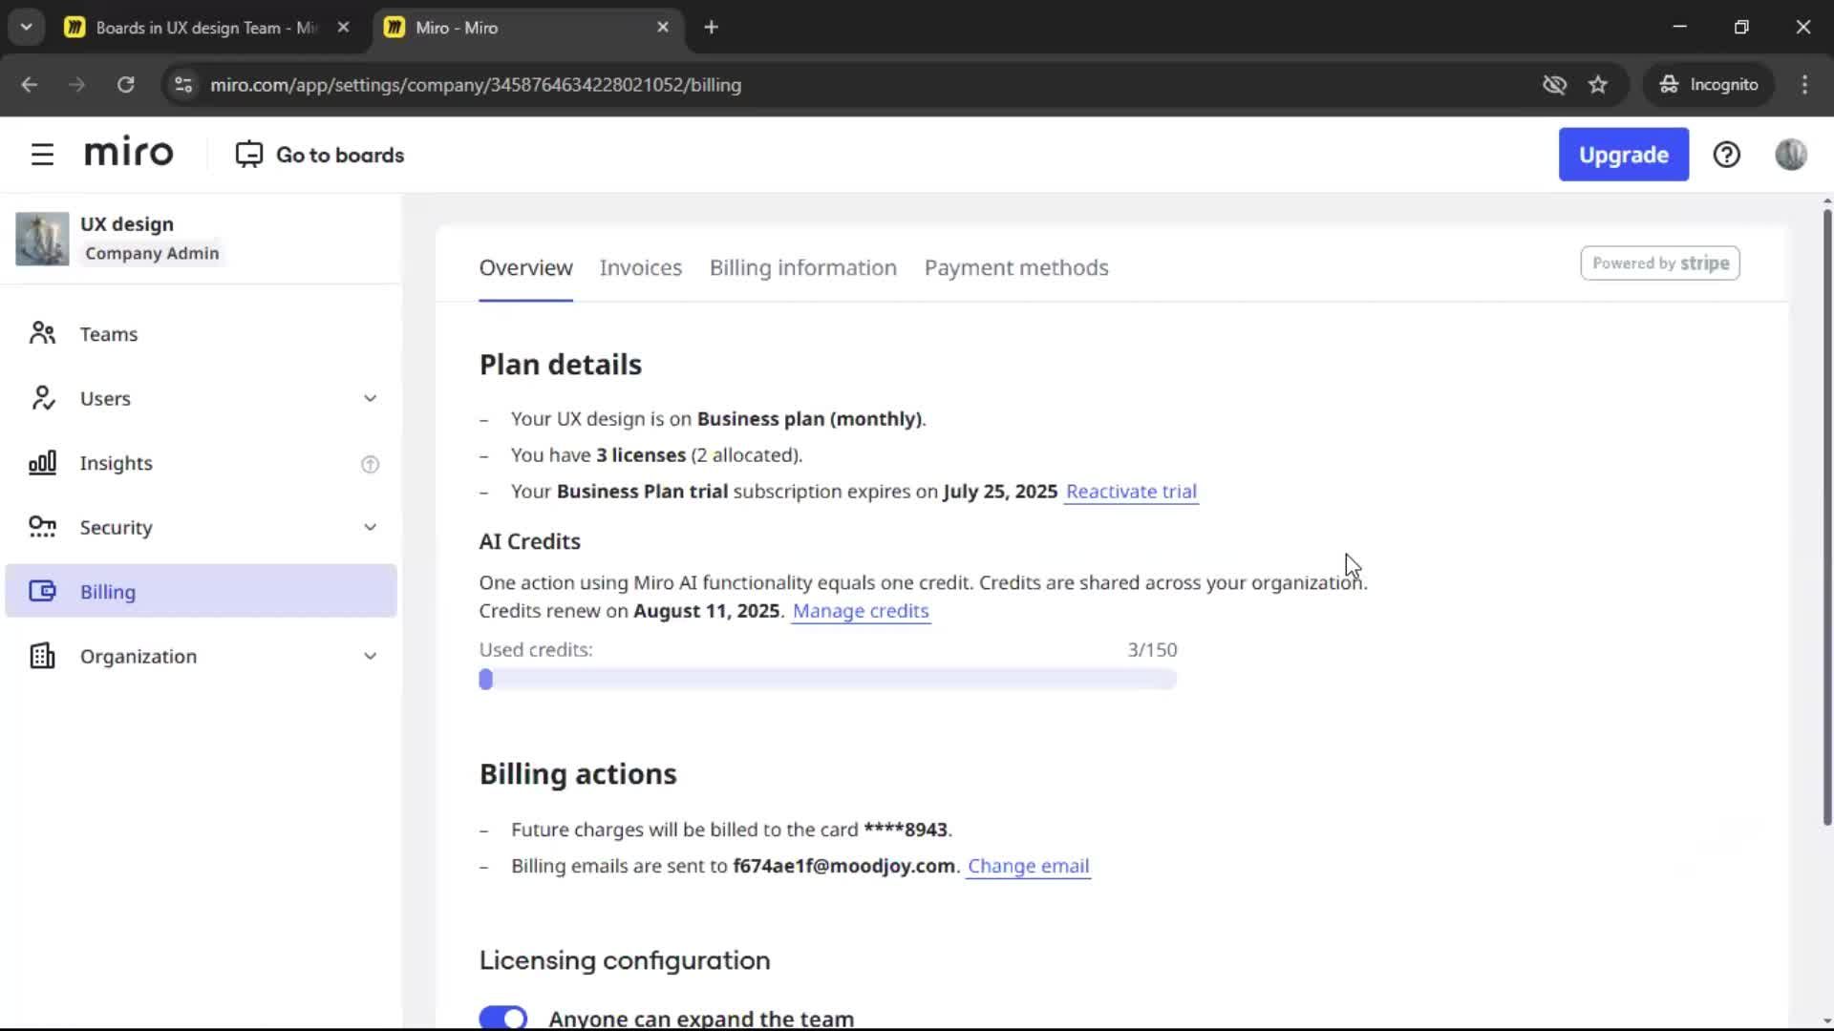
Task: Open the Payment methods tab
Action: coord(1015,268)
